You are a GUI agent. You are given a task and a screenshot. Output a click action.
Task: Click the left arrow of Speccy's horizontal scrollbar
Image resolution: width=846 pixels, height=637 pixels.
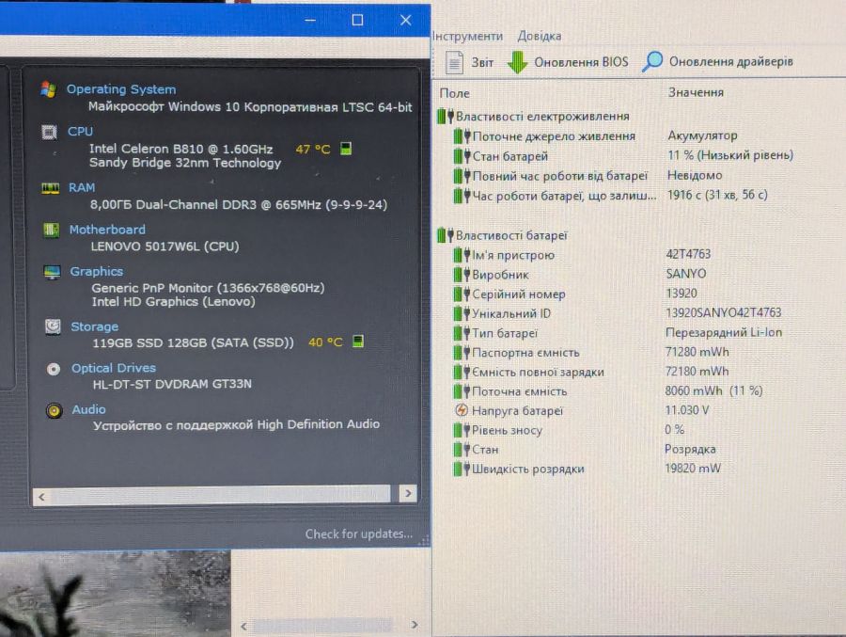(41, 497)
